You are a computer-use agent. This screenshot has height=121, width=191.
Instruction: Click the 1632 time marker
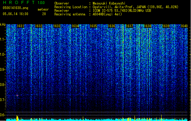39,26
